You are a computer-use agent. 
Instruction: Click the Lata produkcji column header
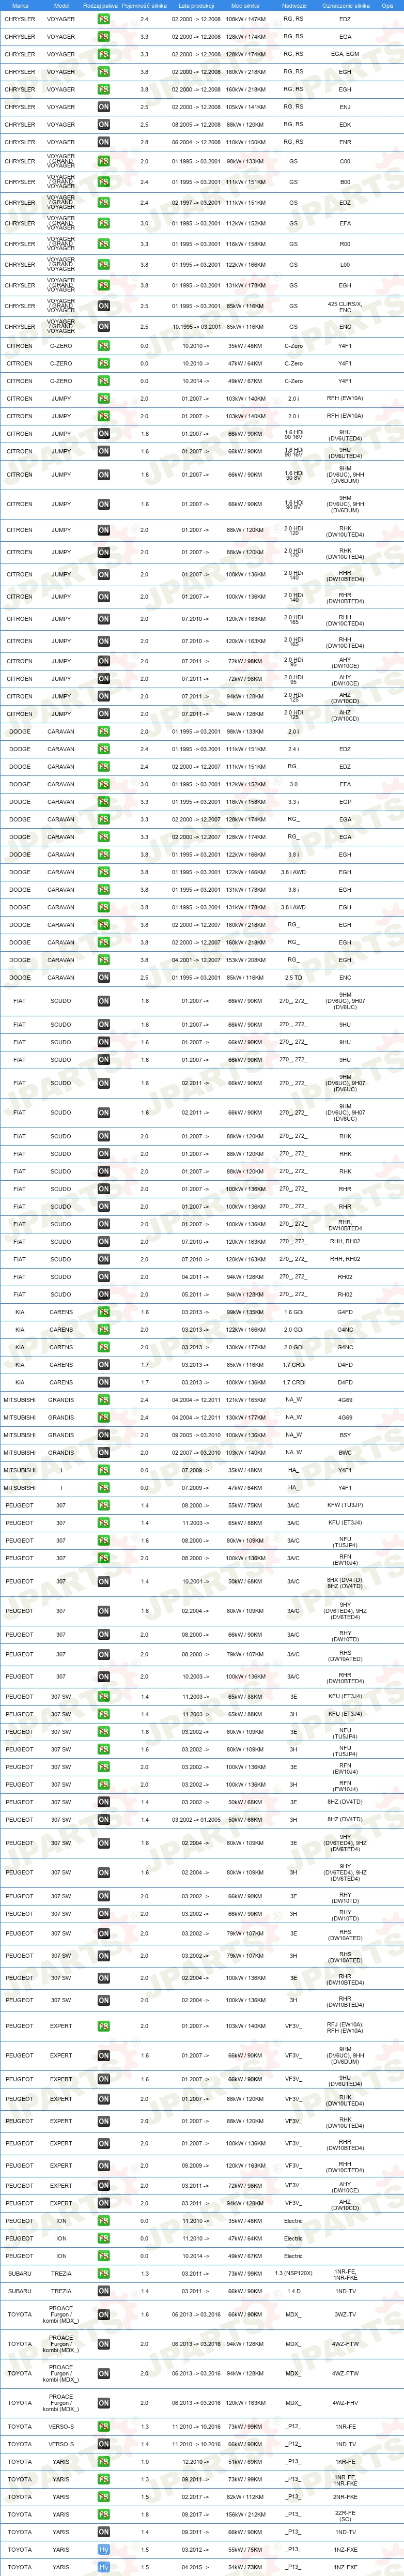click(x=196, y=6)
